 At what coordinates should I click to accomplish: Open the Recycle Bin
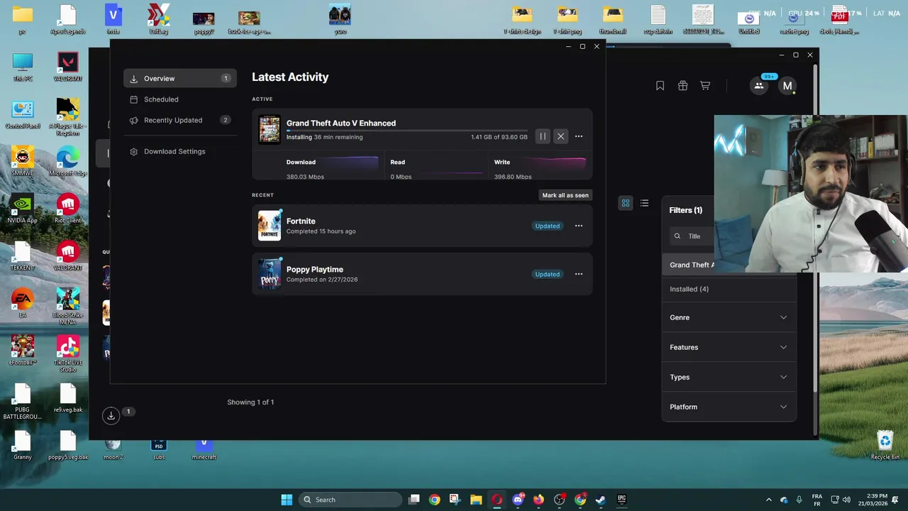coord(885,445)
